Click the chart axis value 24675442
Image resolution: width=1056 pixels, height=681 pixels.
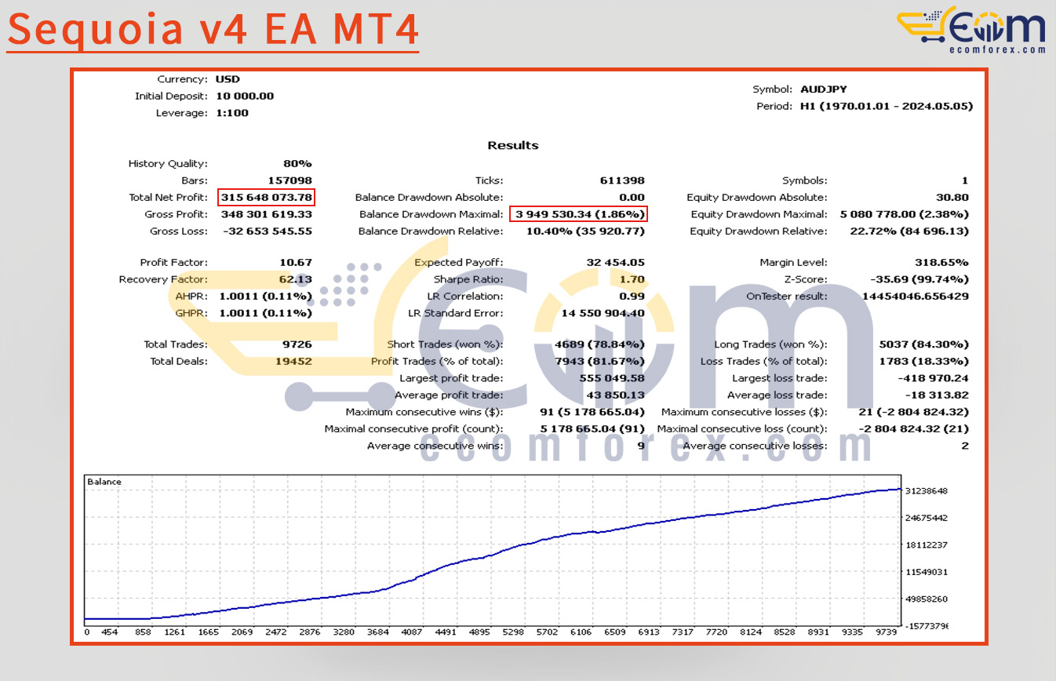tap(927, 518)
